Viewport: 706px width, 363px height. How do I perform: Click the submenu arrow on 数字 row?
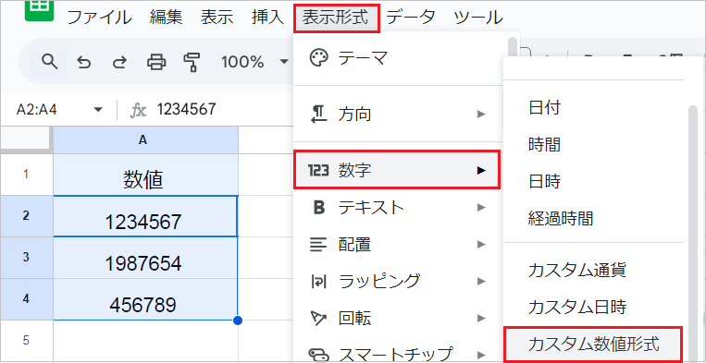[481, 170]
